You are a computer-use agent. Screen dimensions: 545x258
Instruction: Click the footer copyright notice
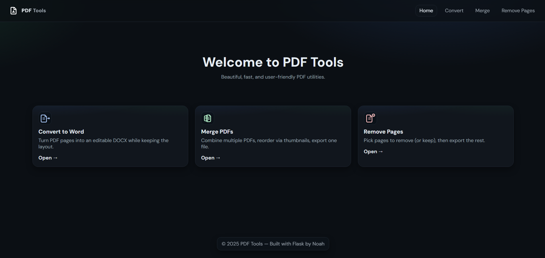click(273, 244)
